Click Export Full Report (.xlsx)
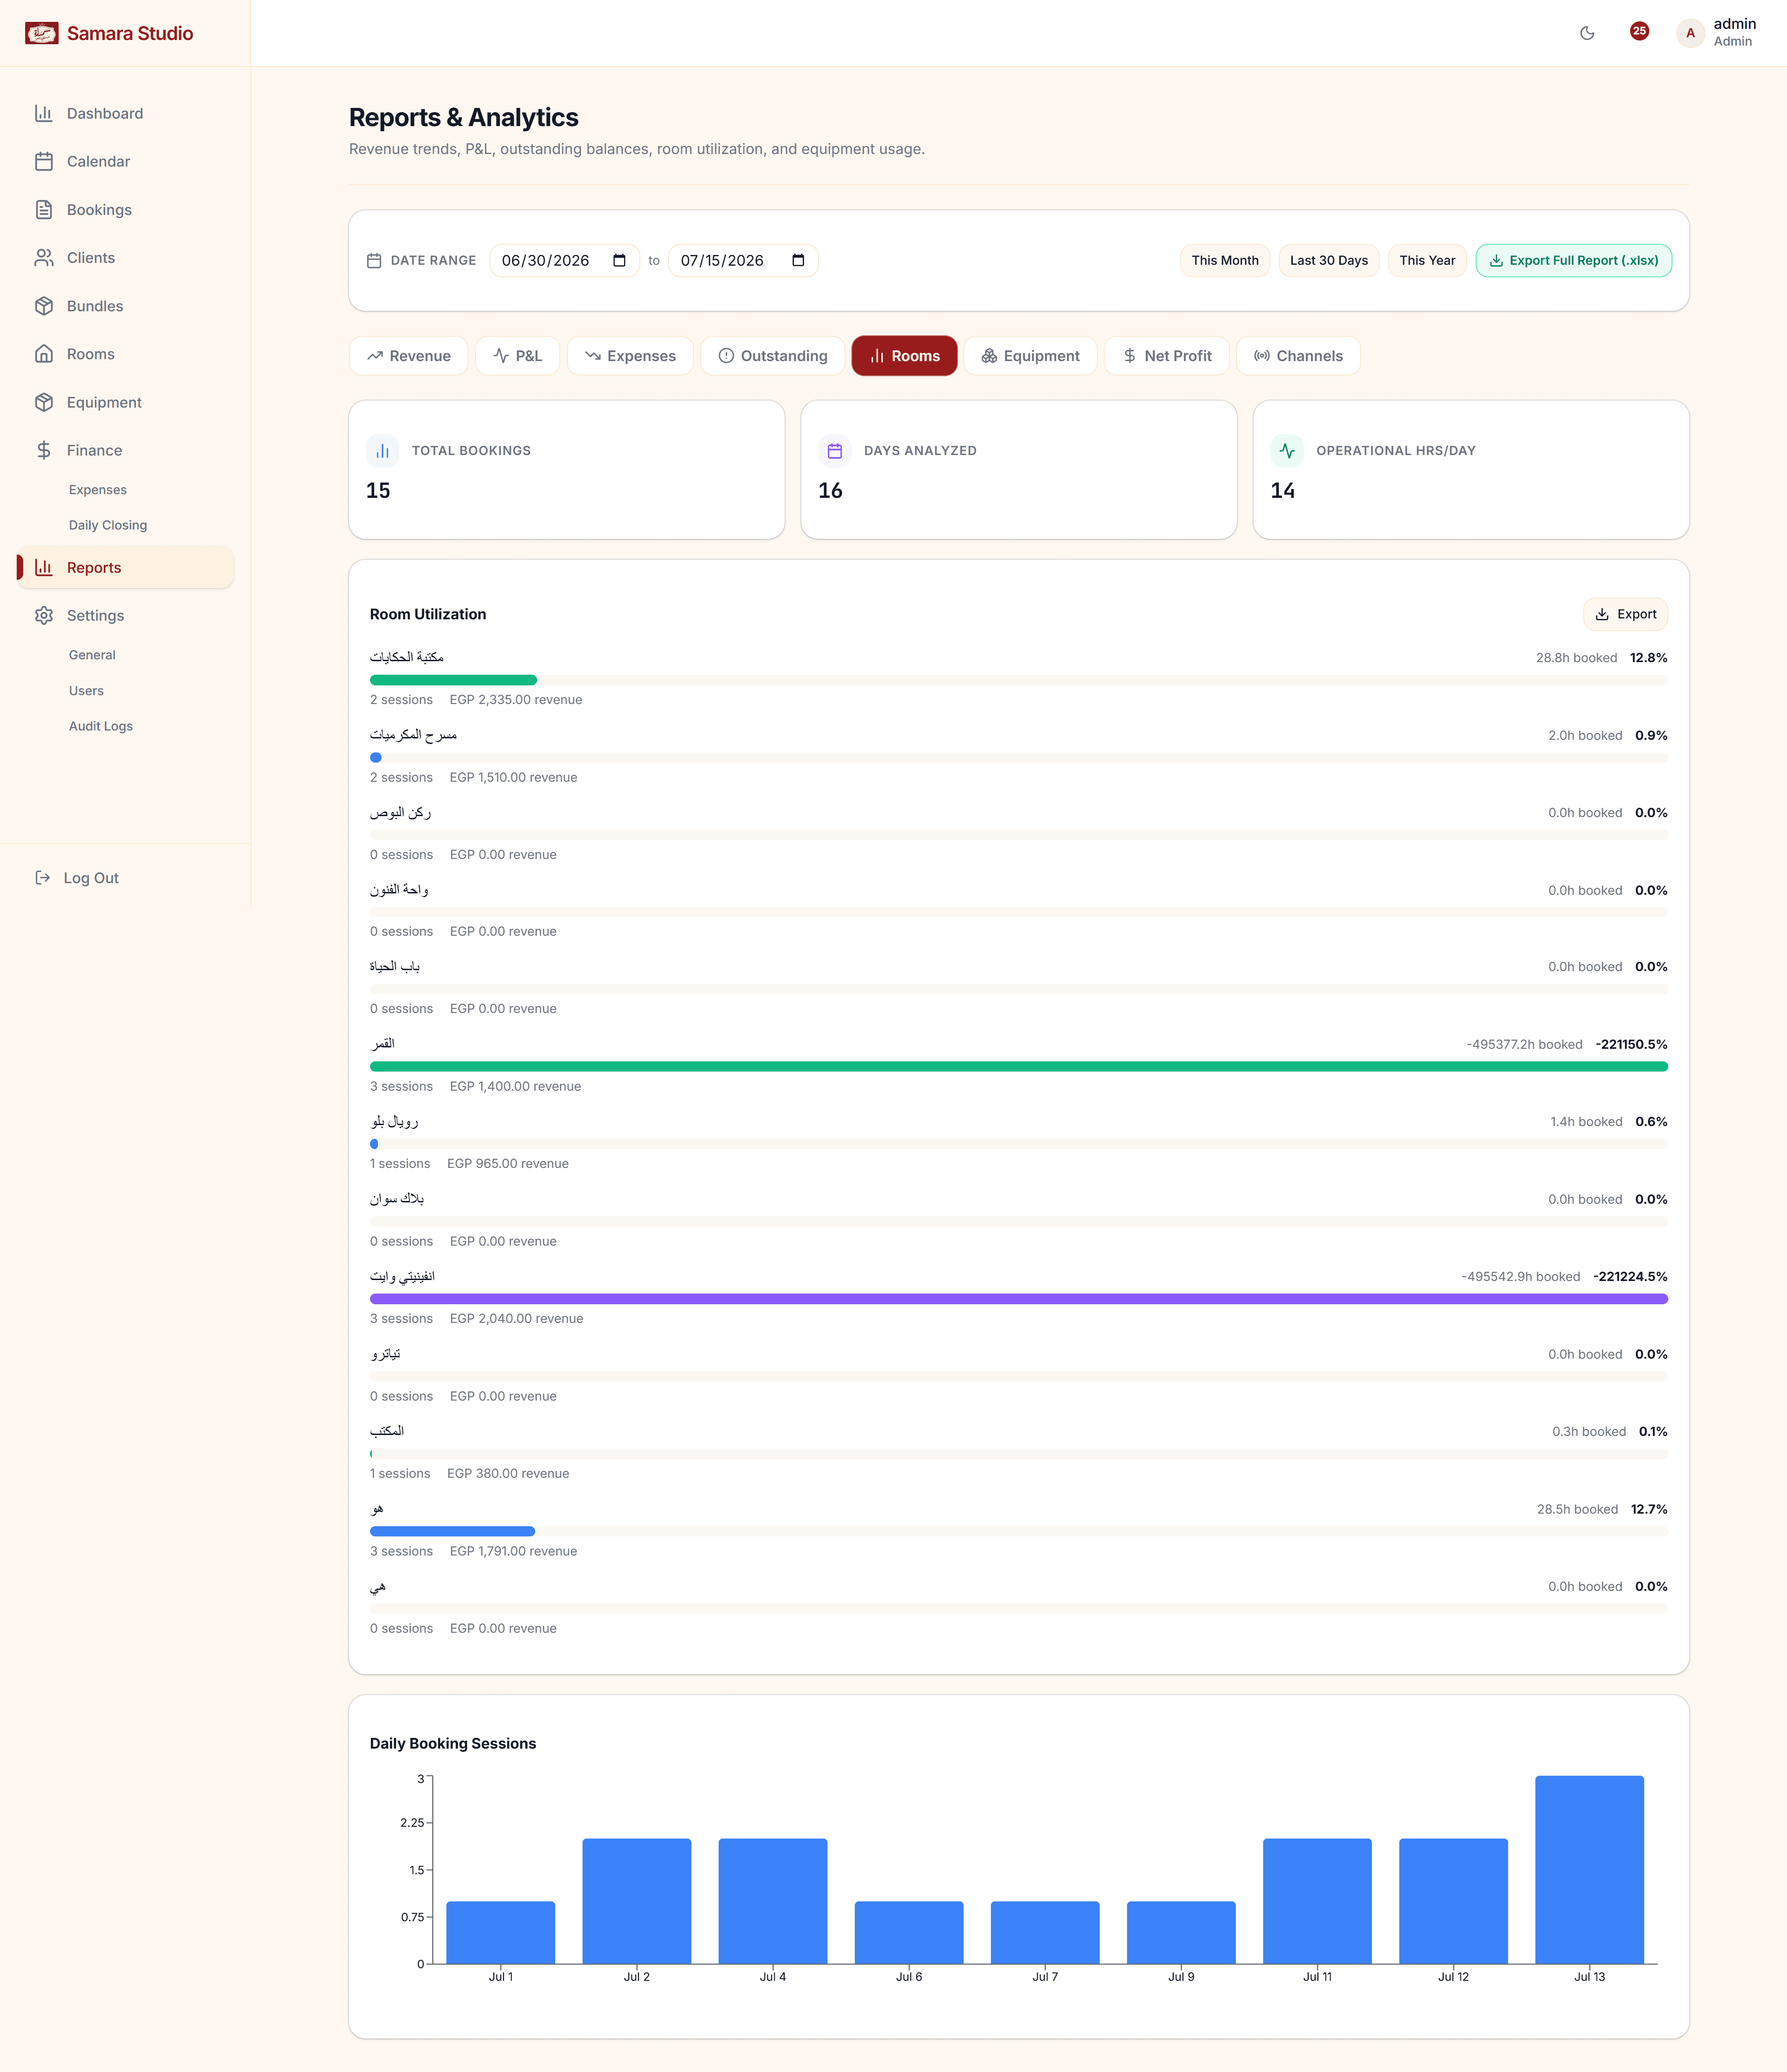 (x=1574, y=260)
